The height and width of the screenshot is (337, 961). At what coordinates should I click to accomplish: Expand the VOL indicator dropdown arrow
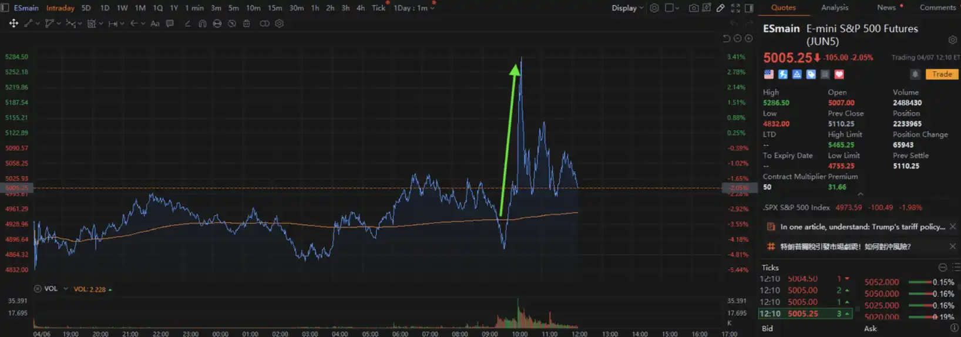coord(65,289)
